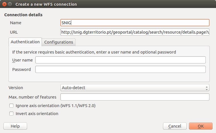Viewport: 216px width, 133px height.
Task: Toggle the Invert axis orientation checkbox
Action: [x=11, y=114]
